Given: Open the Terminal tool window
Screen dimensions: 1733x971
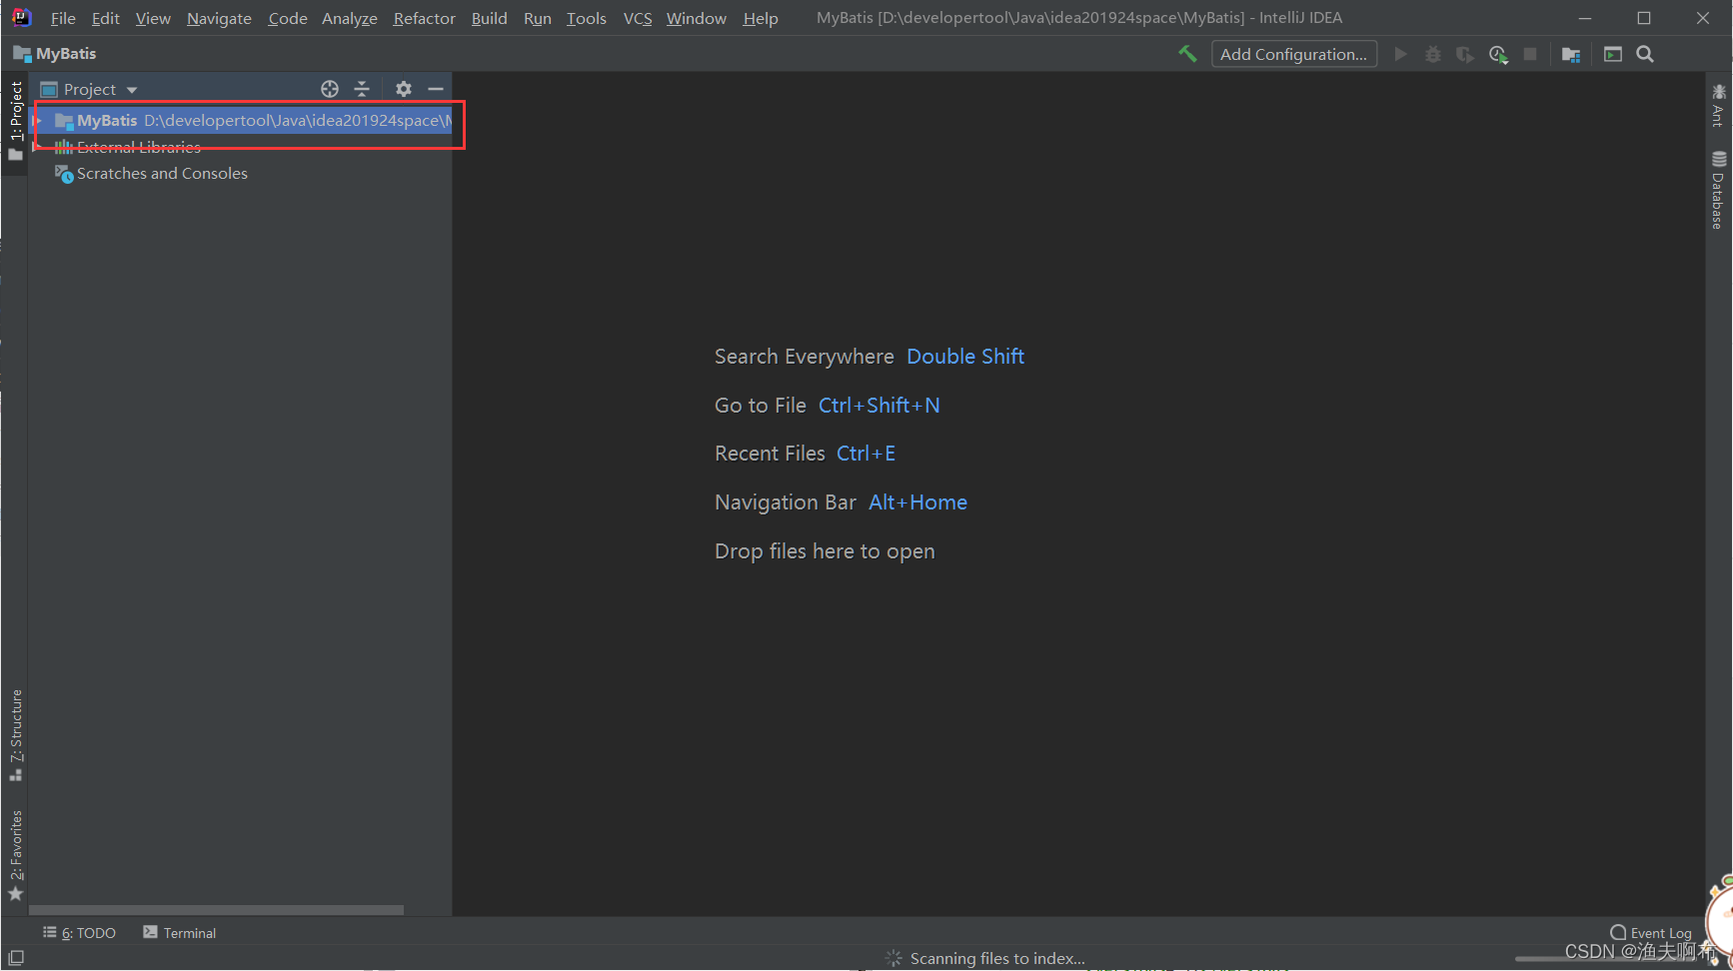Looking at the screenshot, I should point(180,933).
